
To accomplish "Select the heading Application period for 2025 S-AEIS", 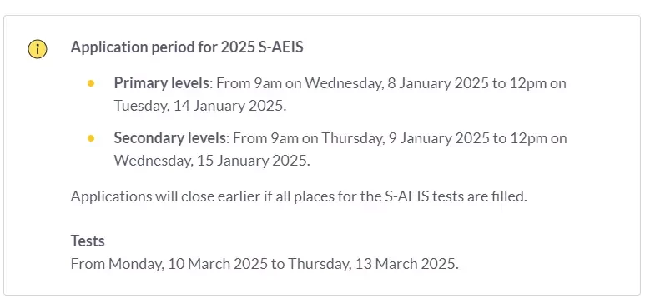I will tap(187, 47).
